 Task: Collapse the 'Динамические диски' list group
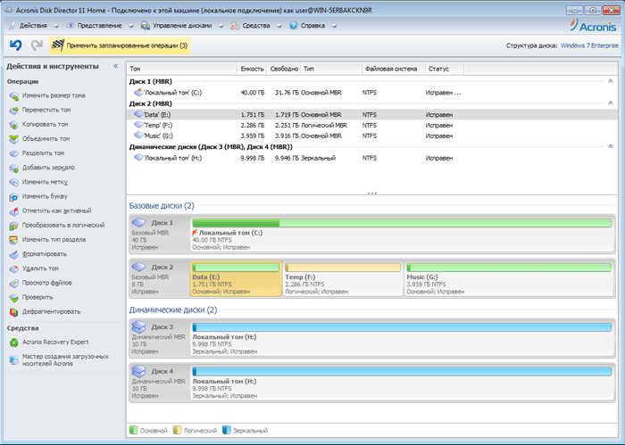coord(610,147)
